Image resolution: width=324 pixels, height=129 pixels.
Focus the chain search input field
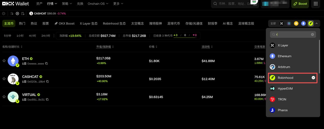pos(293,34)
